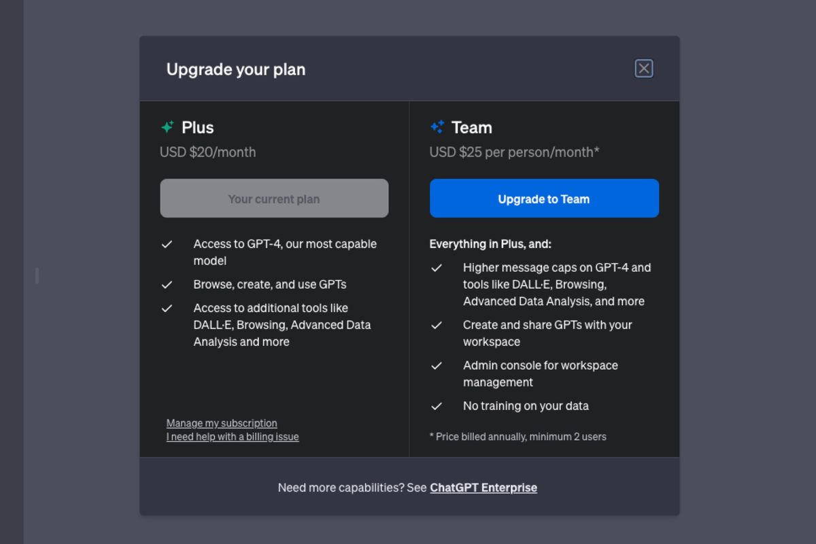Click the green Plus sparkle icon
Screen dimensions: 816x544
167,127
